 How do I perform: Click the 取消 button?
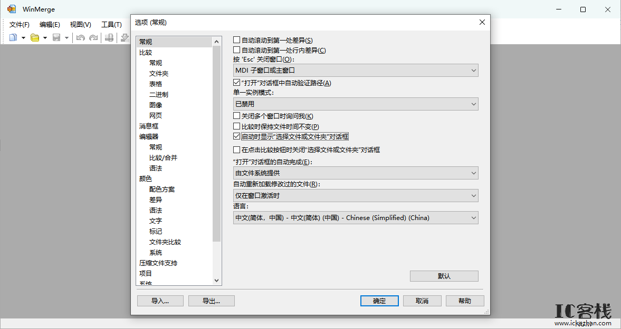tap(422, 301)
